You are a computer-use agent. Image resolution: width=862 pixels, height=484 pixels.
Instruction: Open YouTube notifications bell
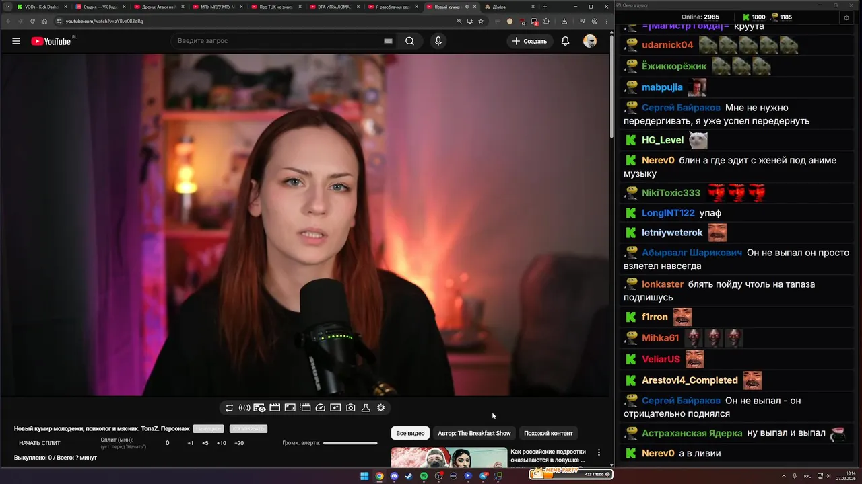pyautogui.click(x=566, y=41)
